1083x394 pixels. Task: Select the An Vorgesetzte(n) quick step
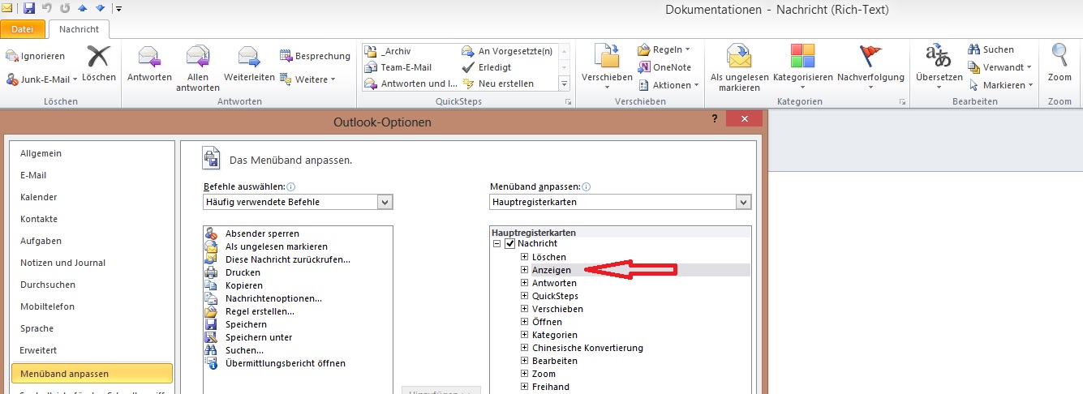508,51
